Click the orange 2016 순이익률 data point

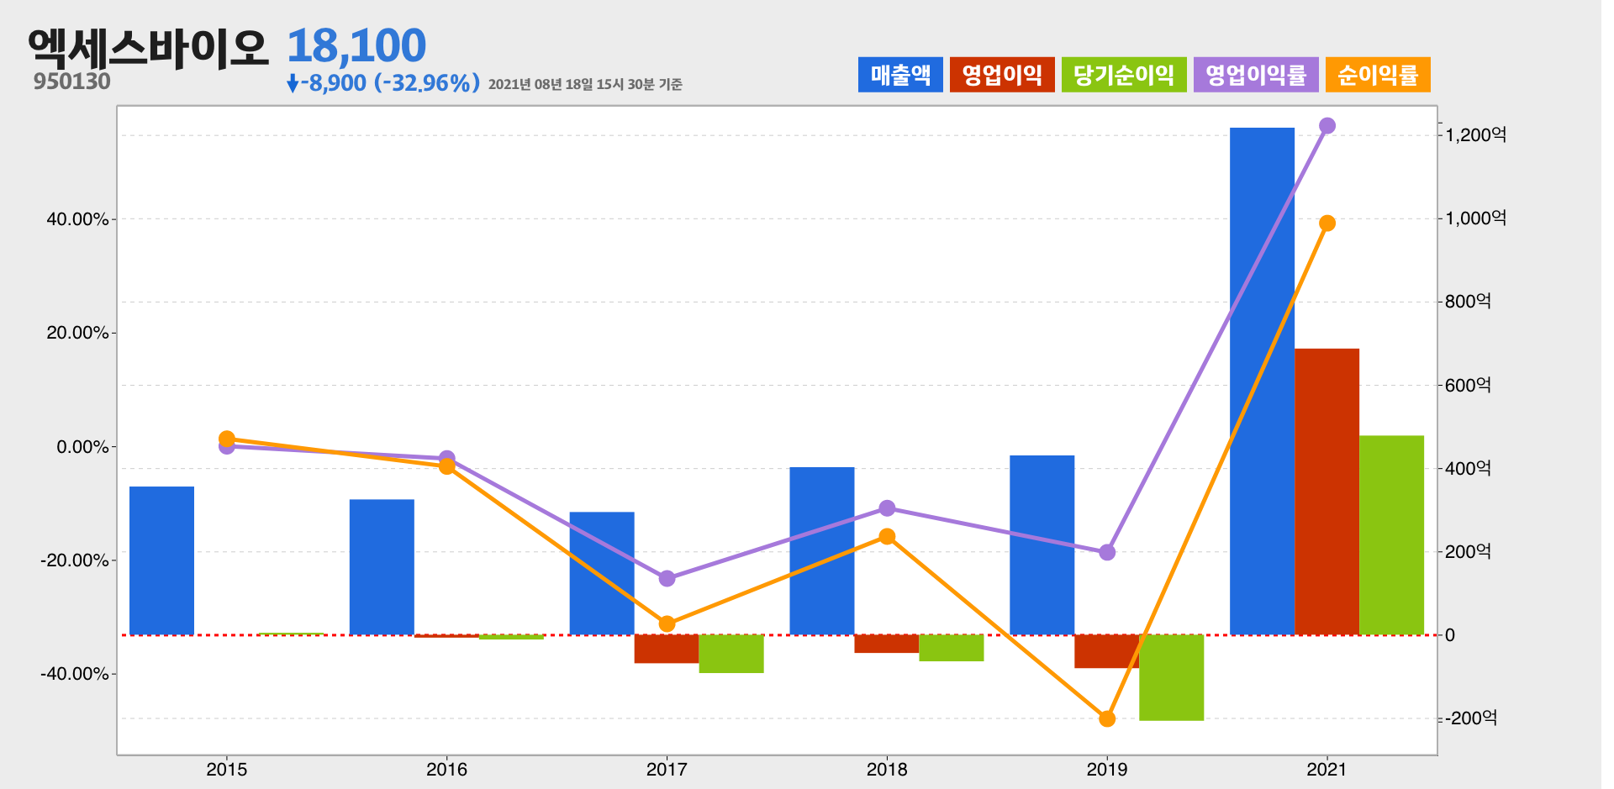click(446, 466)
